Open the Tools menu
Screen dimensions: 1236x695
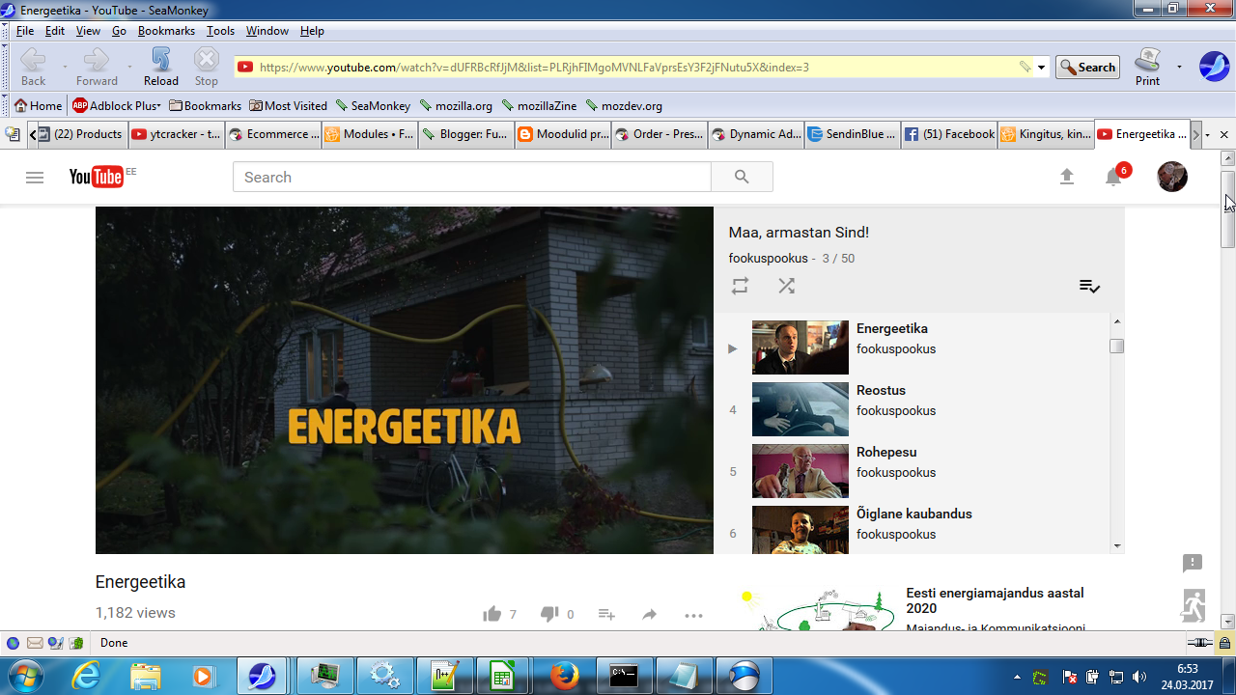220,31
